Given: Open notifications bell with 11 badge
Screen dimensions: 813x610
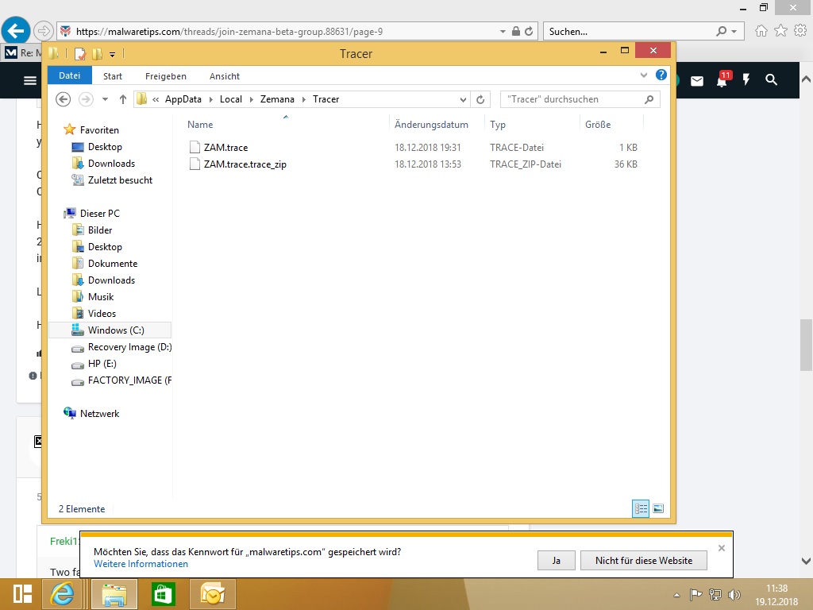Looking at the screenshot, I should (x=722, y=79).
